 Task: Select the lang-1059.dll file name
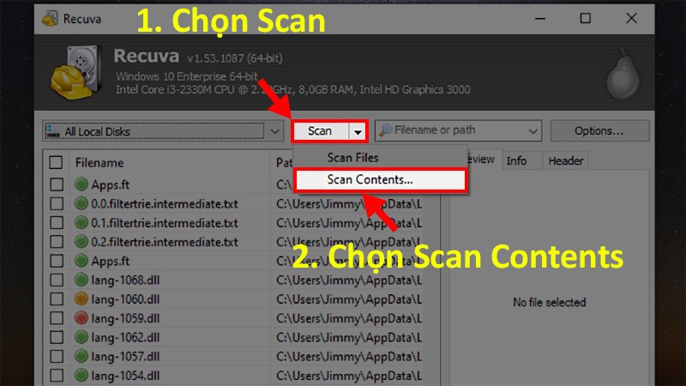click(x=125, y=318)
